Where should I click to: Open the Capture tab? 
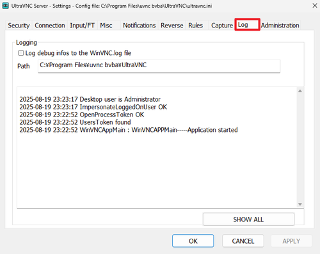pos(222,26)
